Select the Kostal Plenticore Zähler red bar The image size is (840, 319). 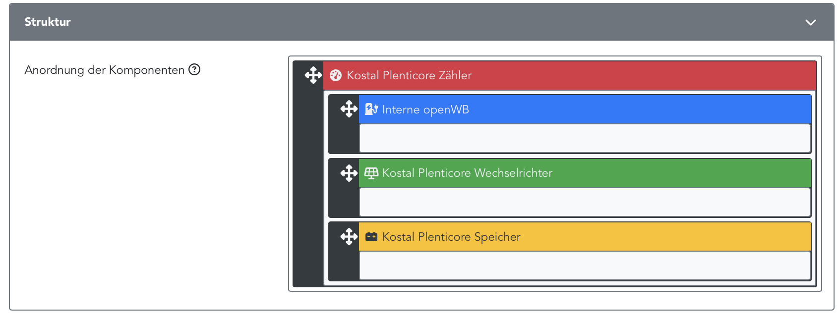coord(569,75)
